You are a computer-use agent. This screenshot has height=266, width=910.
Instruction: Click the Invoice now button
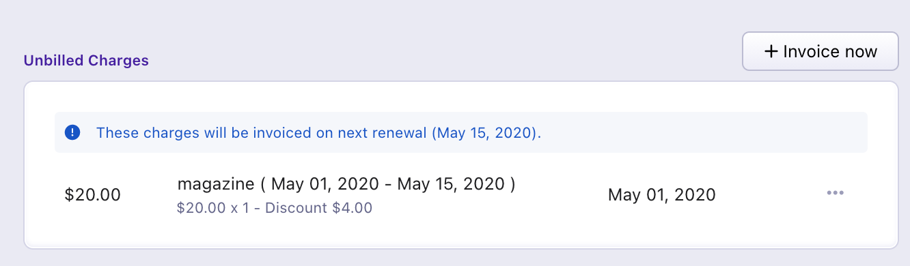tap(821, 51)
